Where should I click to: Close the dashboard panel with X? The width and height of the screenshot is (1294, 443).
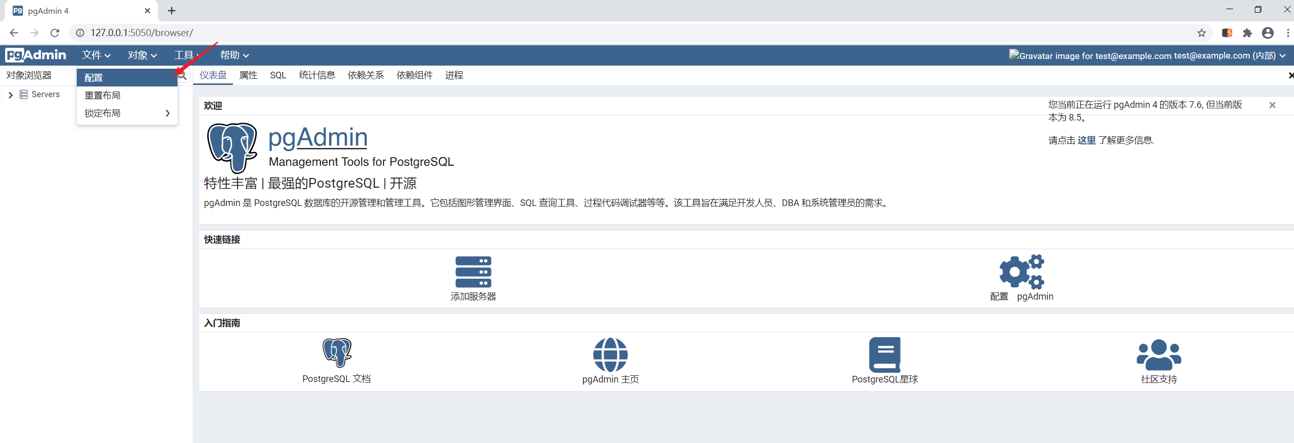tap(1290, 76)
